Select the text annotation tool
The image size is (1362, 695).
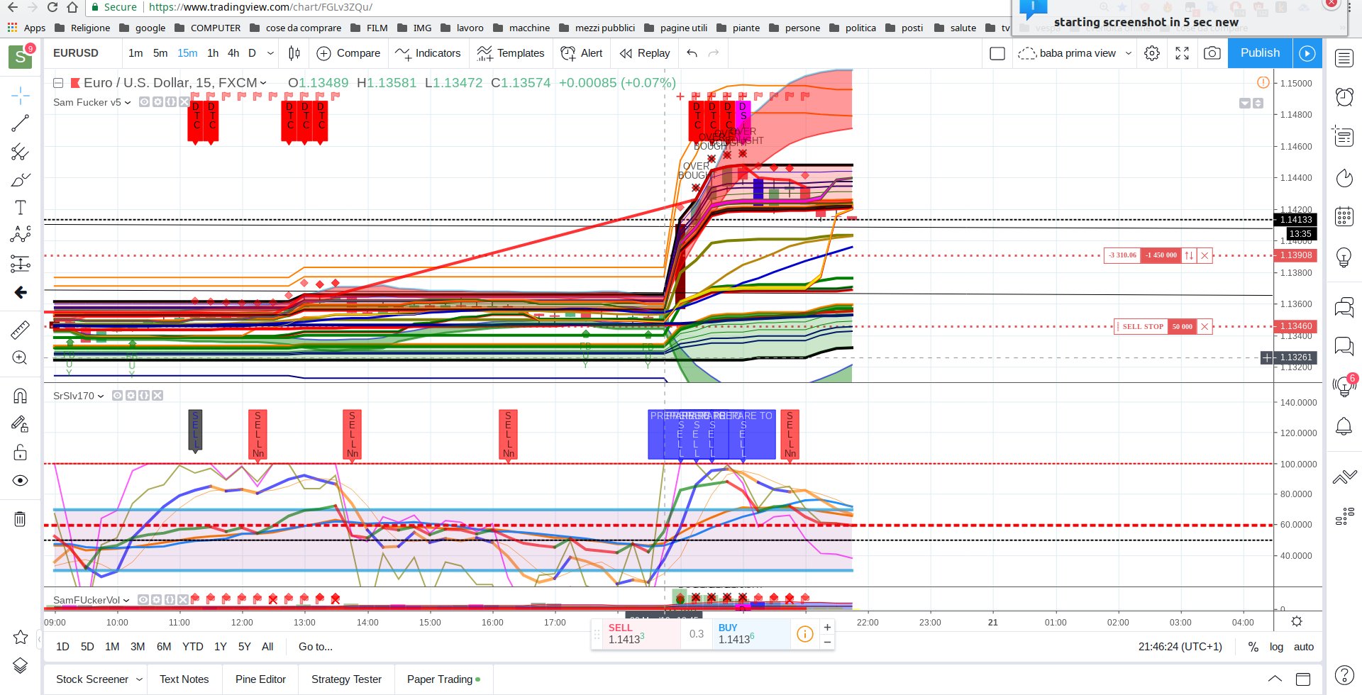21,207
